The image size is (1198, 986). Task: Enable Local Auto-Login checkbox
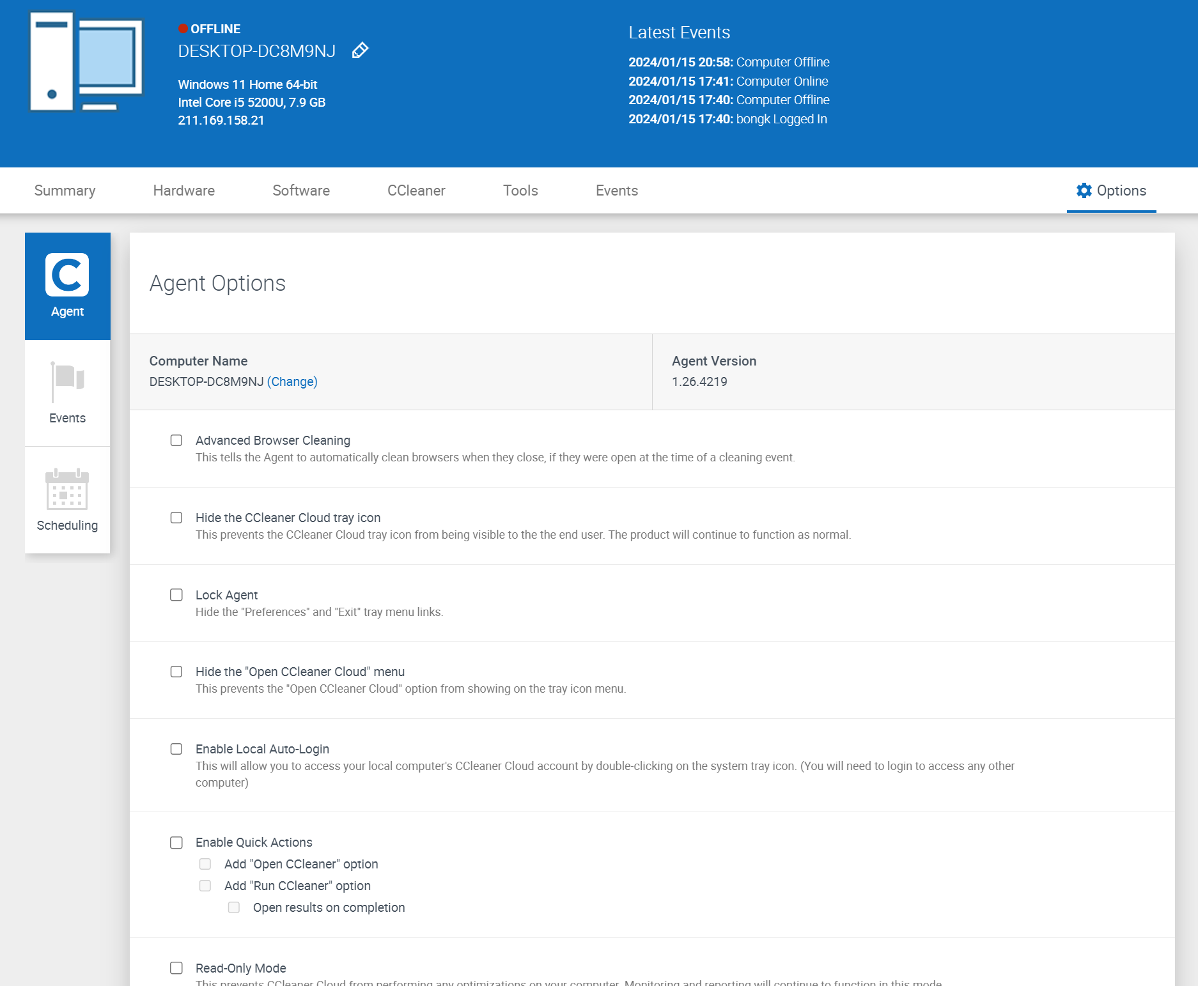[176, 749]
